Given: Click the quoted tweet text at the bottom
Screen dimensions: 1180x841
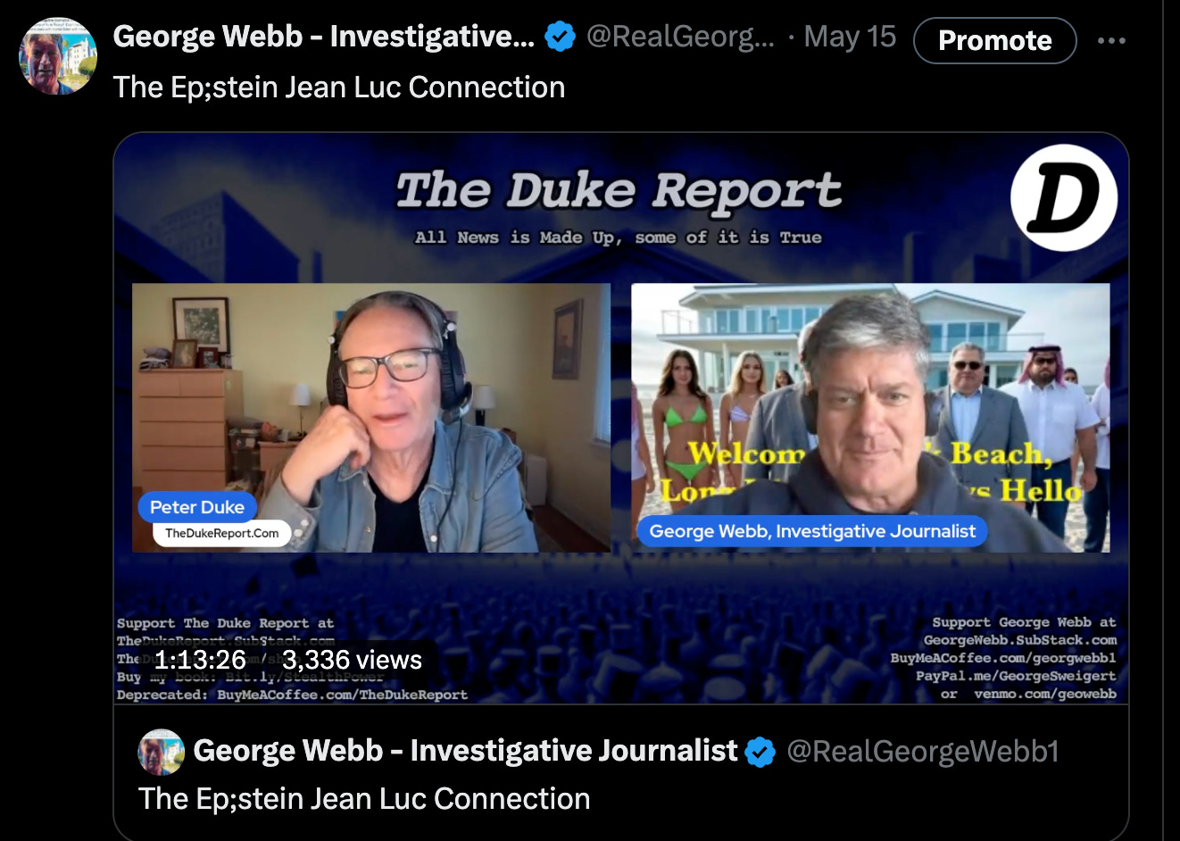Looking at the screenshot, I should (364, 799).
